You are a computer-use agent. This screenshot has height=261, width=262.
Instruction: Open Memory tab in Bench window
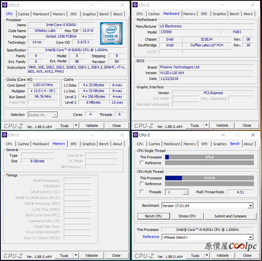click(x=190, y=144)
